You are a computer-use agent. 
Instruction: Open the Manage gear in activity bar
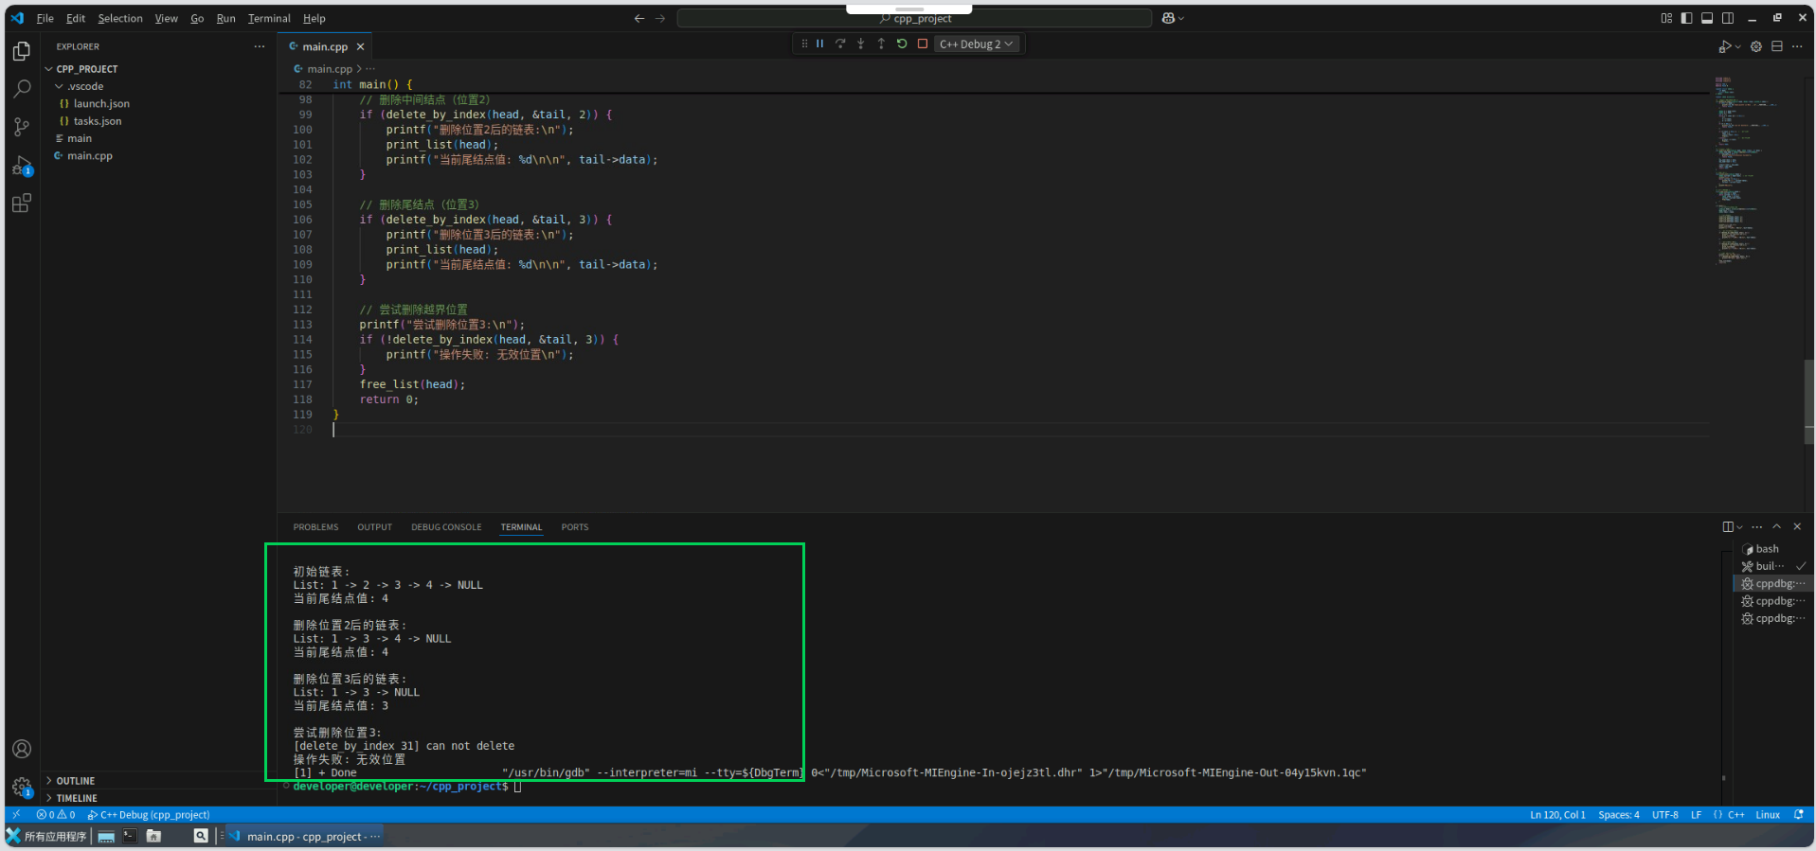coord(22,787)
